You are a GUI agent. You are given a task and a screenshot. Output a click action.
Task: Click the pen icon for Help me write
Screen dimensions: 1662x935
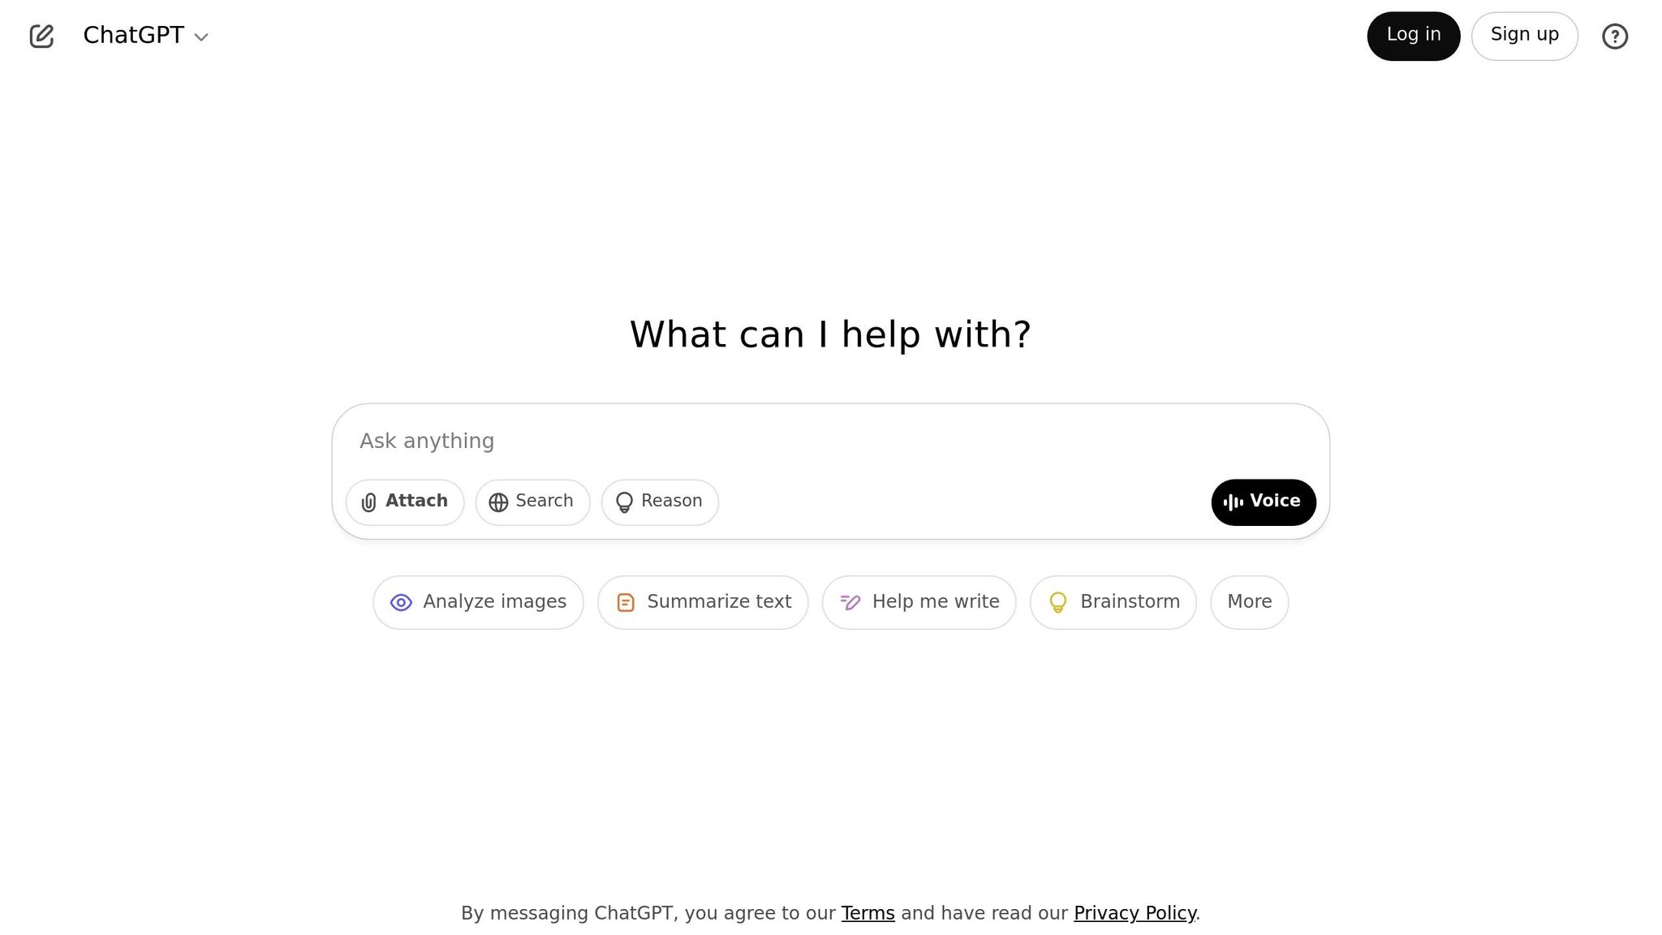(x=850, y=602)
